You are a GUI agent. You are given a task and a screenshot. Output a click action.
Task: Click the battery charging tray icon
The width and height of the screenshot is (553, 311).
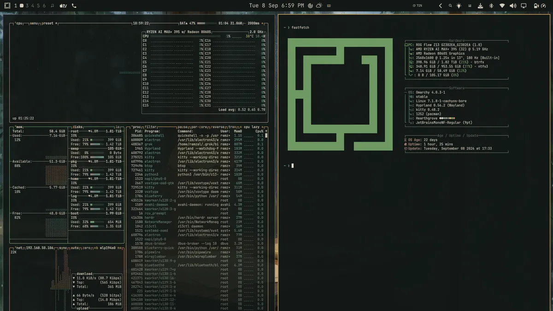pos(536,6)
